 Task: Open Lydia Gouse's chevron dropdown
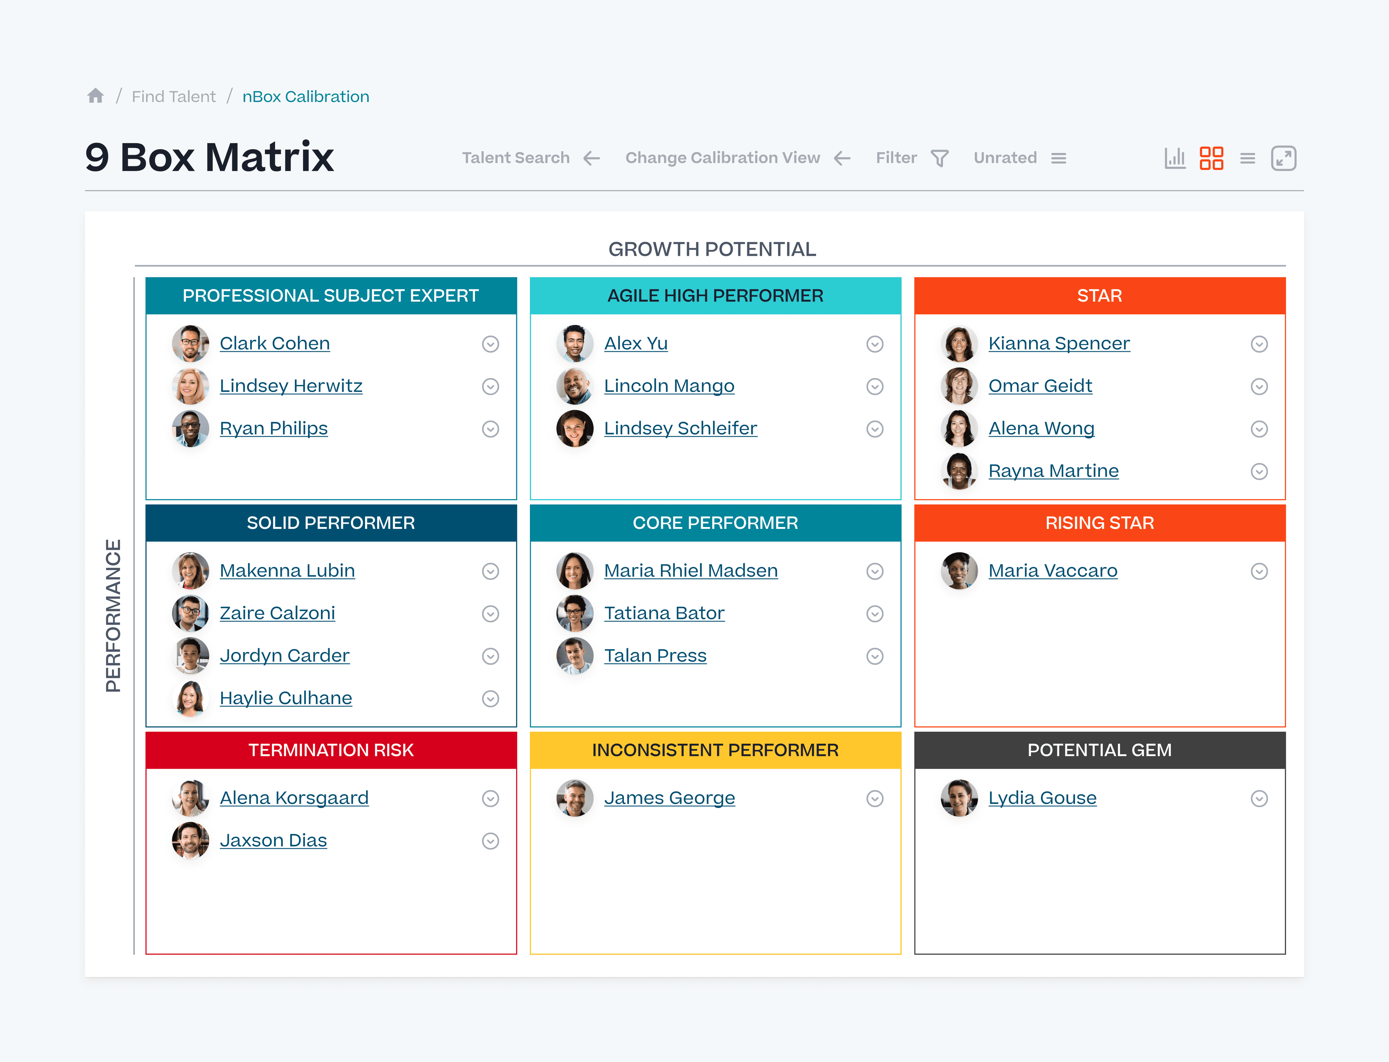tap(1259, 798)
